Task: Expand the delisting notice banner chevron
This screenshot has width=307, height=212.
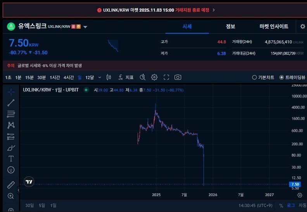Action: [x=214, y=10]
